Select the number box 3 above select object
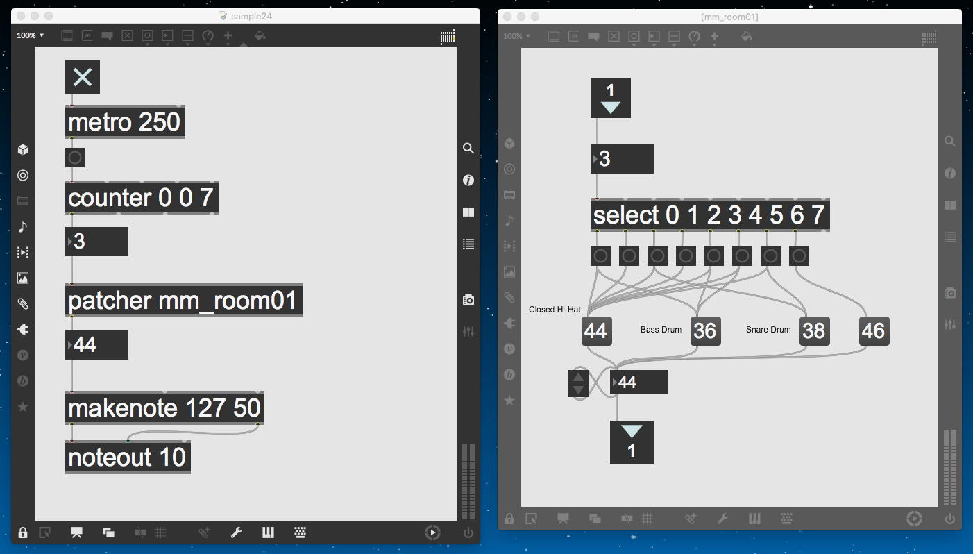The height and width of the screenshot is (554, 973). [x=622, y=159]
